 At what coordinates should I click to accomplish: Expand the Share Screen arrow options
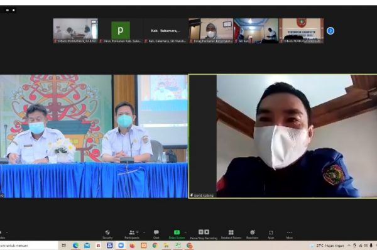point(185,232)
